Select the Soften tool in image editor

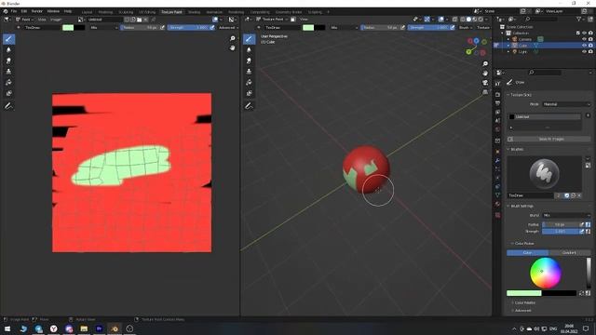coord(8,49)
